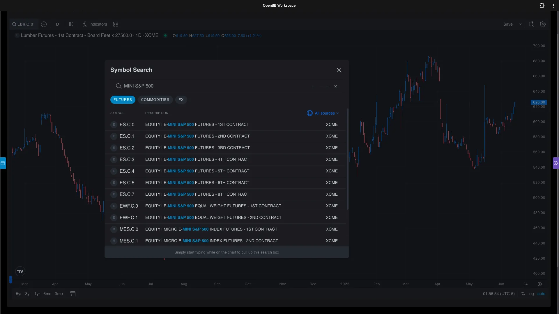This screenshot has height=314, width=559.
Task: Click the purple AI copilot side tab
Action: tap(556, 163)
